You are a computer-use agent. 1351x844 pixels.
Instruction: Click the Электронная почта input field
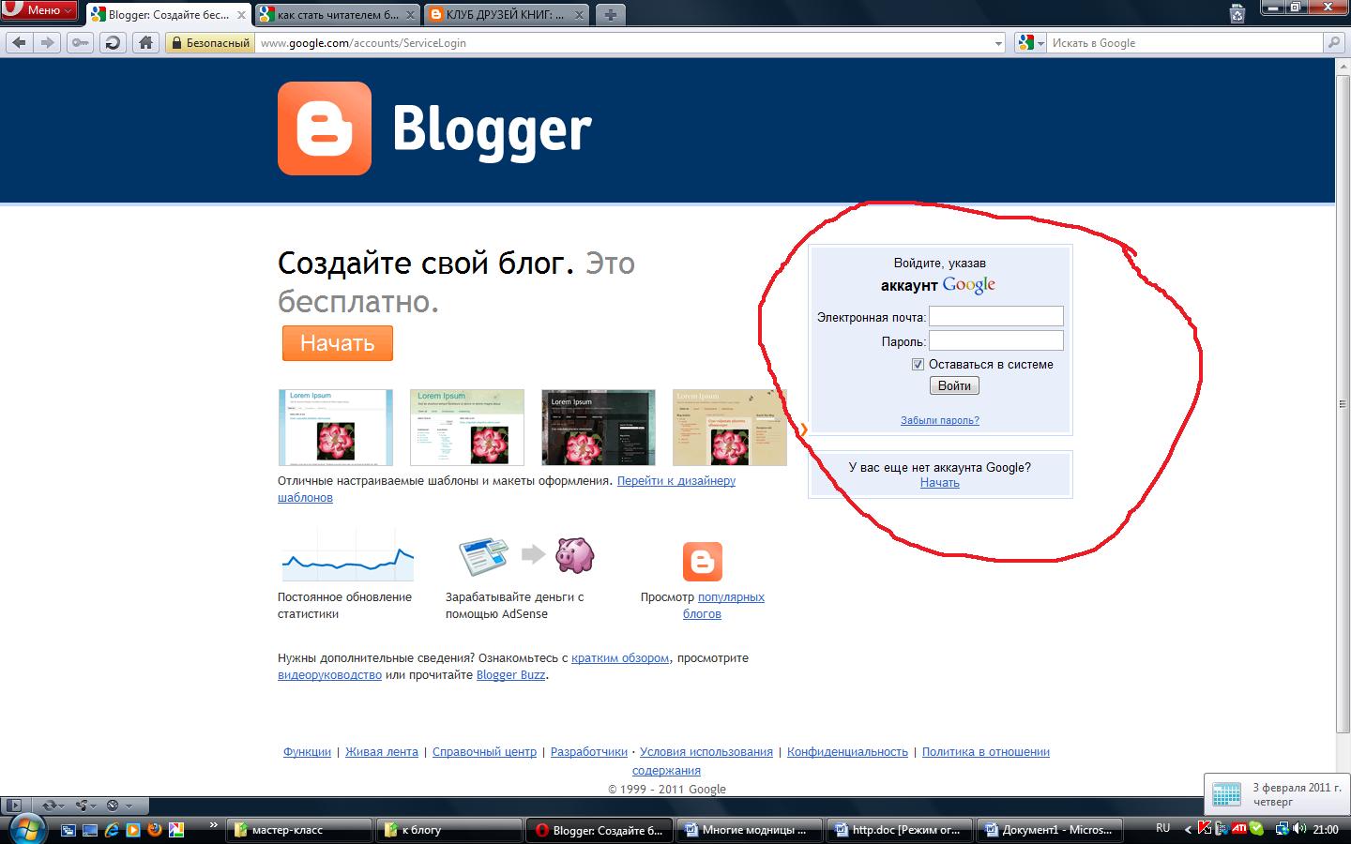pyautogui.click(x=996, y=316)
